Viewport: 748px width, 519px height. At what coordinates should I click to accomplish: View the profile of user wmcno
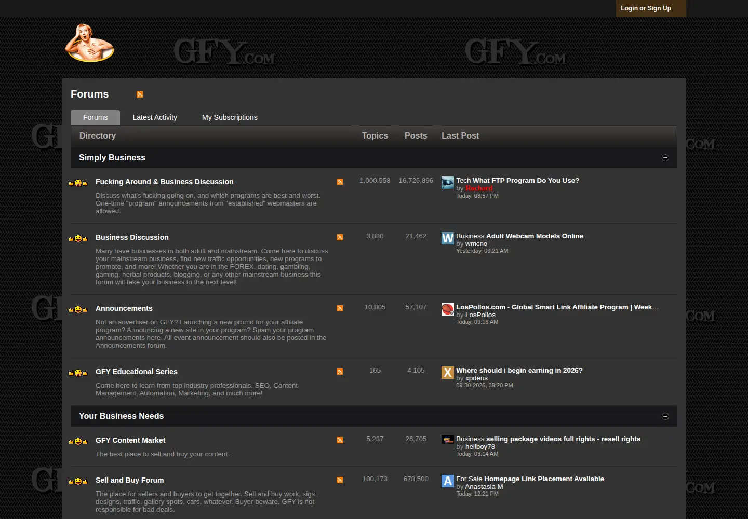tap(476, 244)
